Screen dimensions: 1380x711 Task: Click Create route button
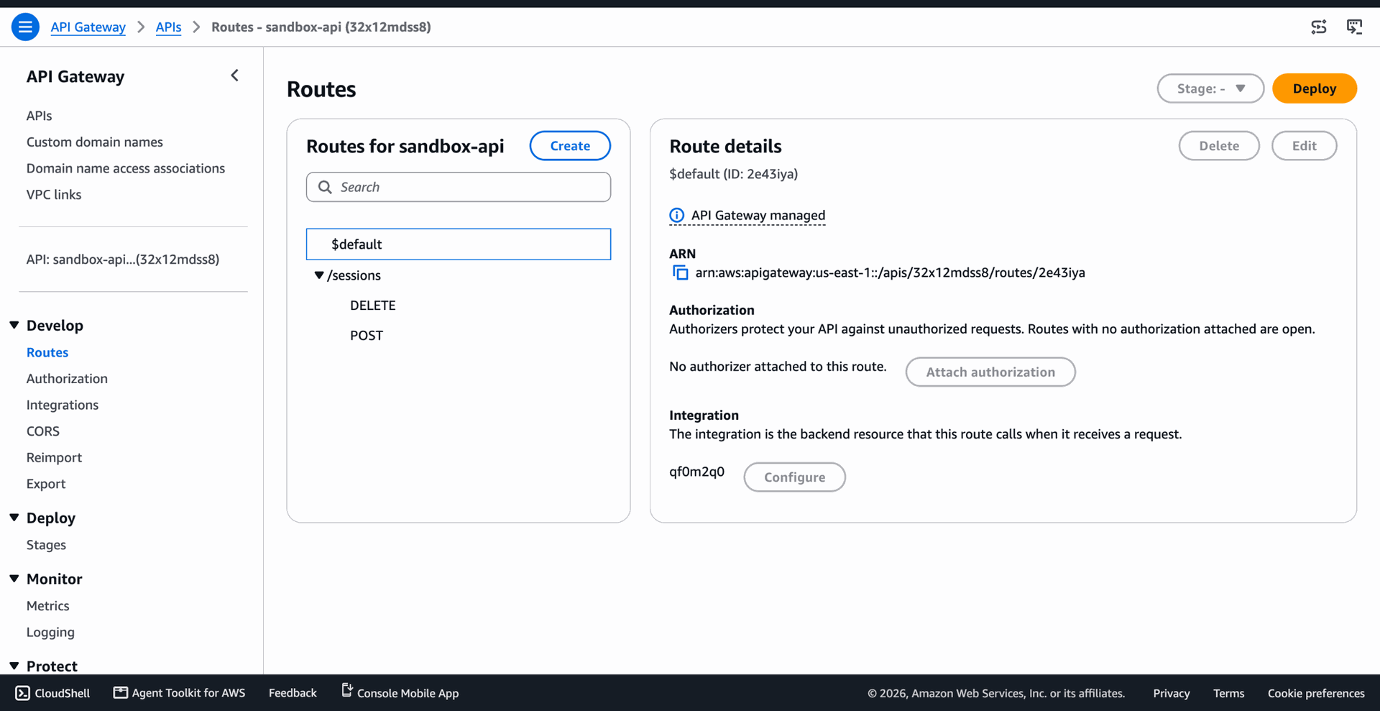[x=570, y=146]
